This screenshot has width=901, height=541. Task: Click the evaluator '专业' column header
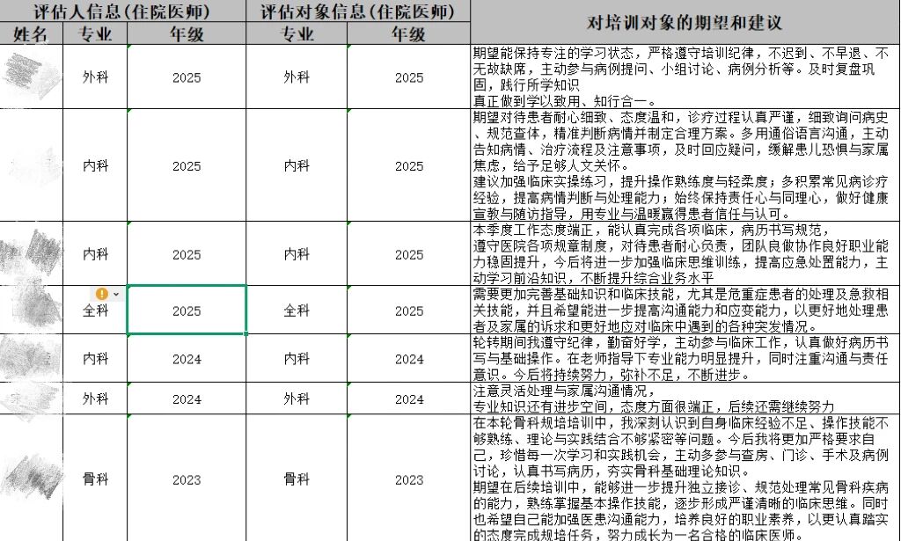(96, 34)
